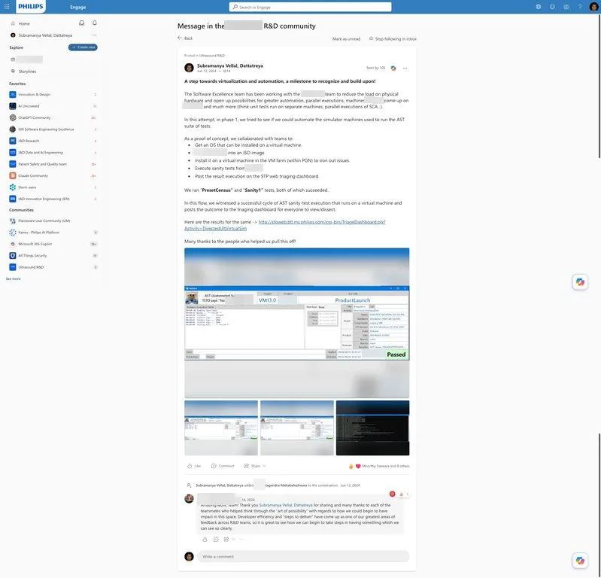Open the first small screenshot thumbnail
The height and width of the screenshot is (578, 601).
(221, 428)
